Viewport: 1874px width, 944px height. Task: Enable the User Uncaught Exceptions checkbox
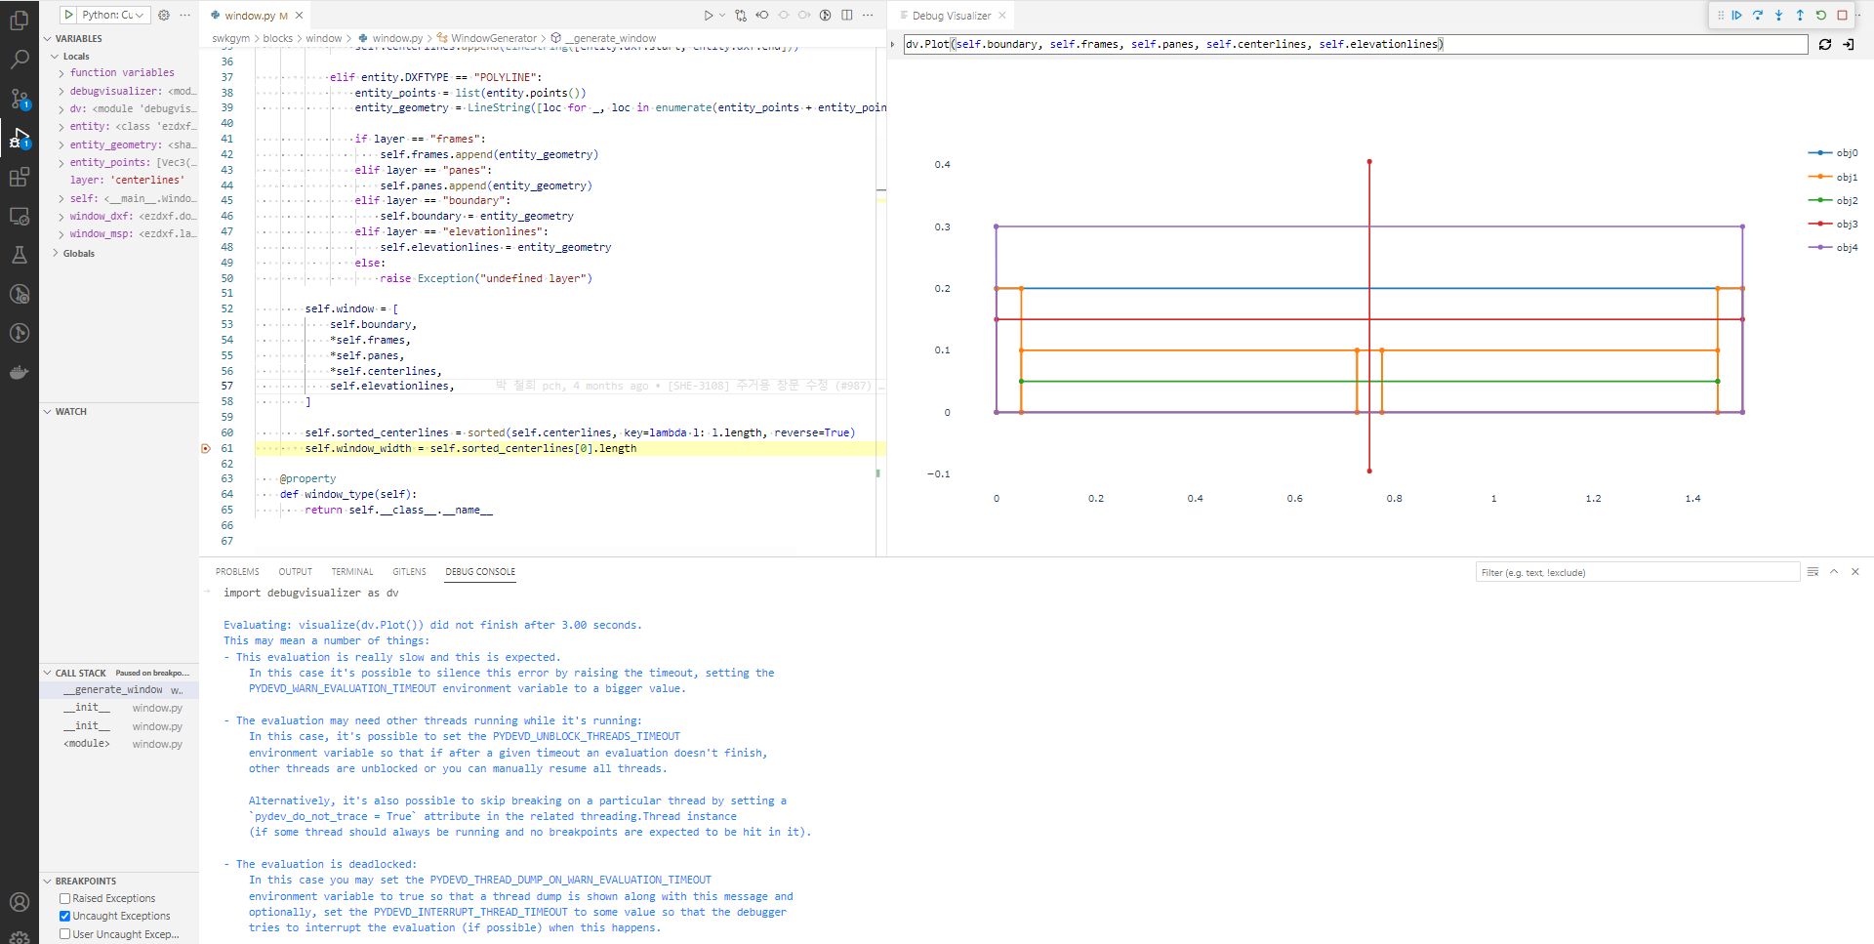coord(64,934)
